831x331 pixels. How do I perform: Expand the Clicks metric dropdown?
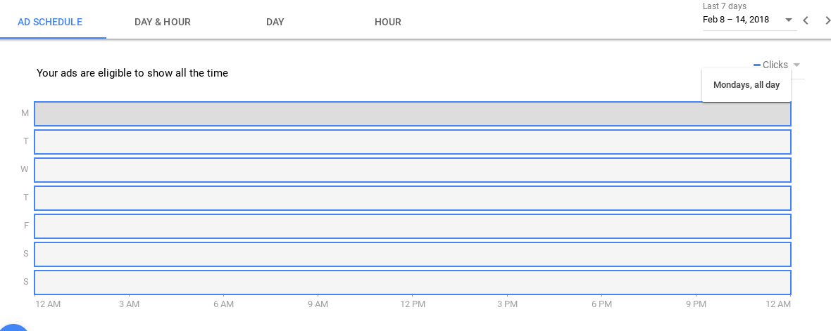coord(796,65)
